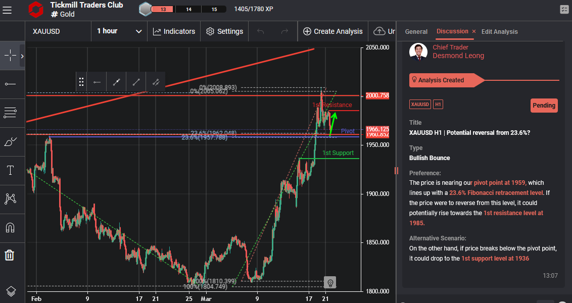Click the 1966.125 price label
Screen dimensions: 572x303
377,129
